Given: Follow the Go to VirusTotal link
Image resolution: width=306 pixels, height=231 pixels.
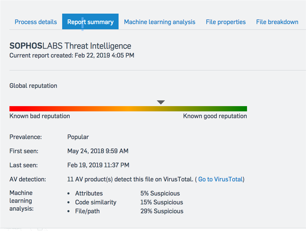Looking at the screenshot, I should tap(221, 179).
